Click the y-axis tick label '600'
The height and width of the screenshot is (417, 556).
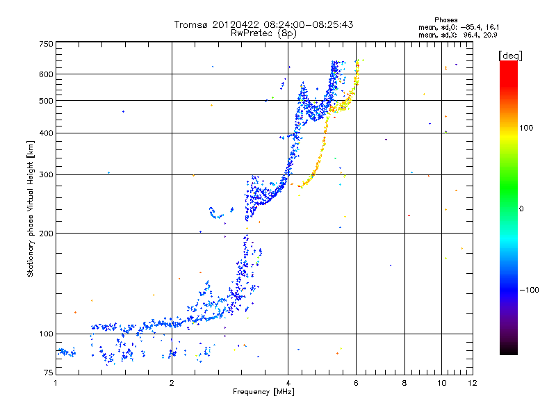(x=46, y=74)
